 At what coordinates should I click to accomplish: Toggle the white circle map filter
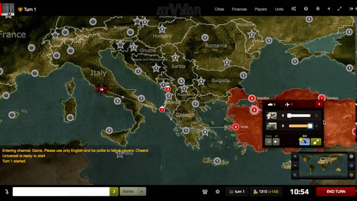coord(351,156)
